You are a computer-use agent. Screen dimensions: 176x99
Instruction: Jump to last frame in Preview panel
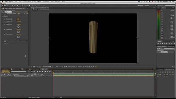click(x=167, y=43)
